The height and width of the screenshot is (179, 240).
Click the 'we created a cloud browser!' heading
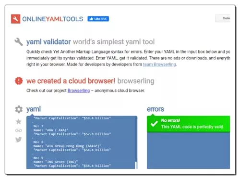pos(71,81)
